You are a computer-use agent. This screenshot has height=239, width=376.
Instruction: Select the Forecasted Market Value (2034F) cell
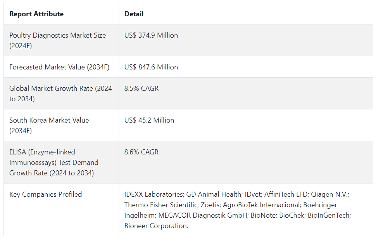(x=59, y=67)
